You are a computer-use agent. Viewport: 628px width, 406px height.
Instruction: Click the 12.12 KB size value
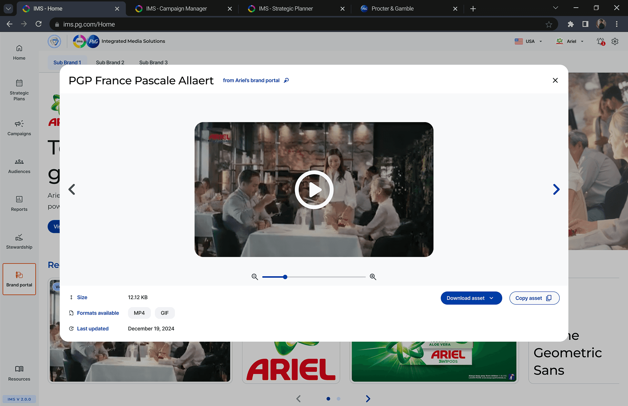coord(138,297)
